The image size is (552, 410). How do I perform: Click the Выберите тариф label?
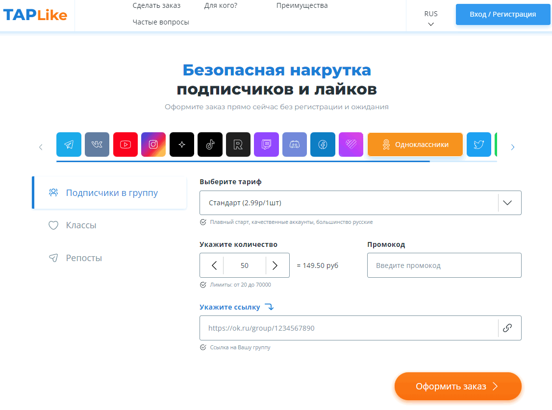point(230,182)
